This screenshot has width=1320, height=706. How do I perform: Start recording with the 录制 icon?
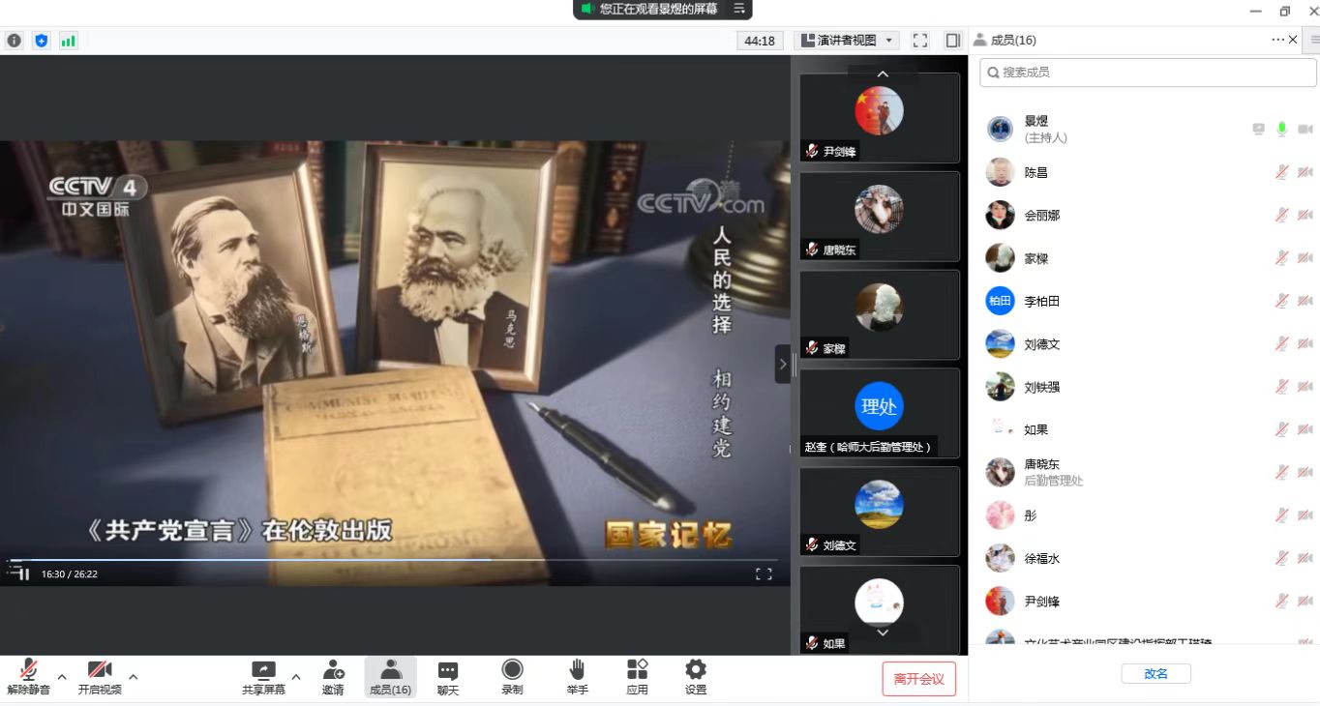click(x=512, y=677)
